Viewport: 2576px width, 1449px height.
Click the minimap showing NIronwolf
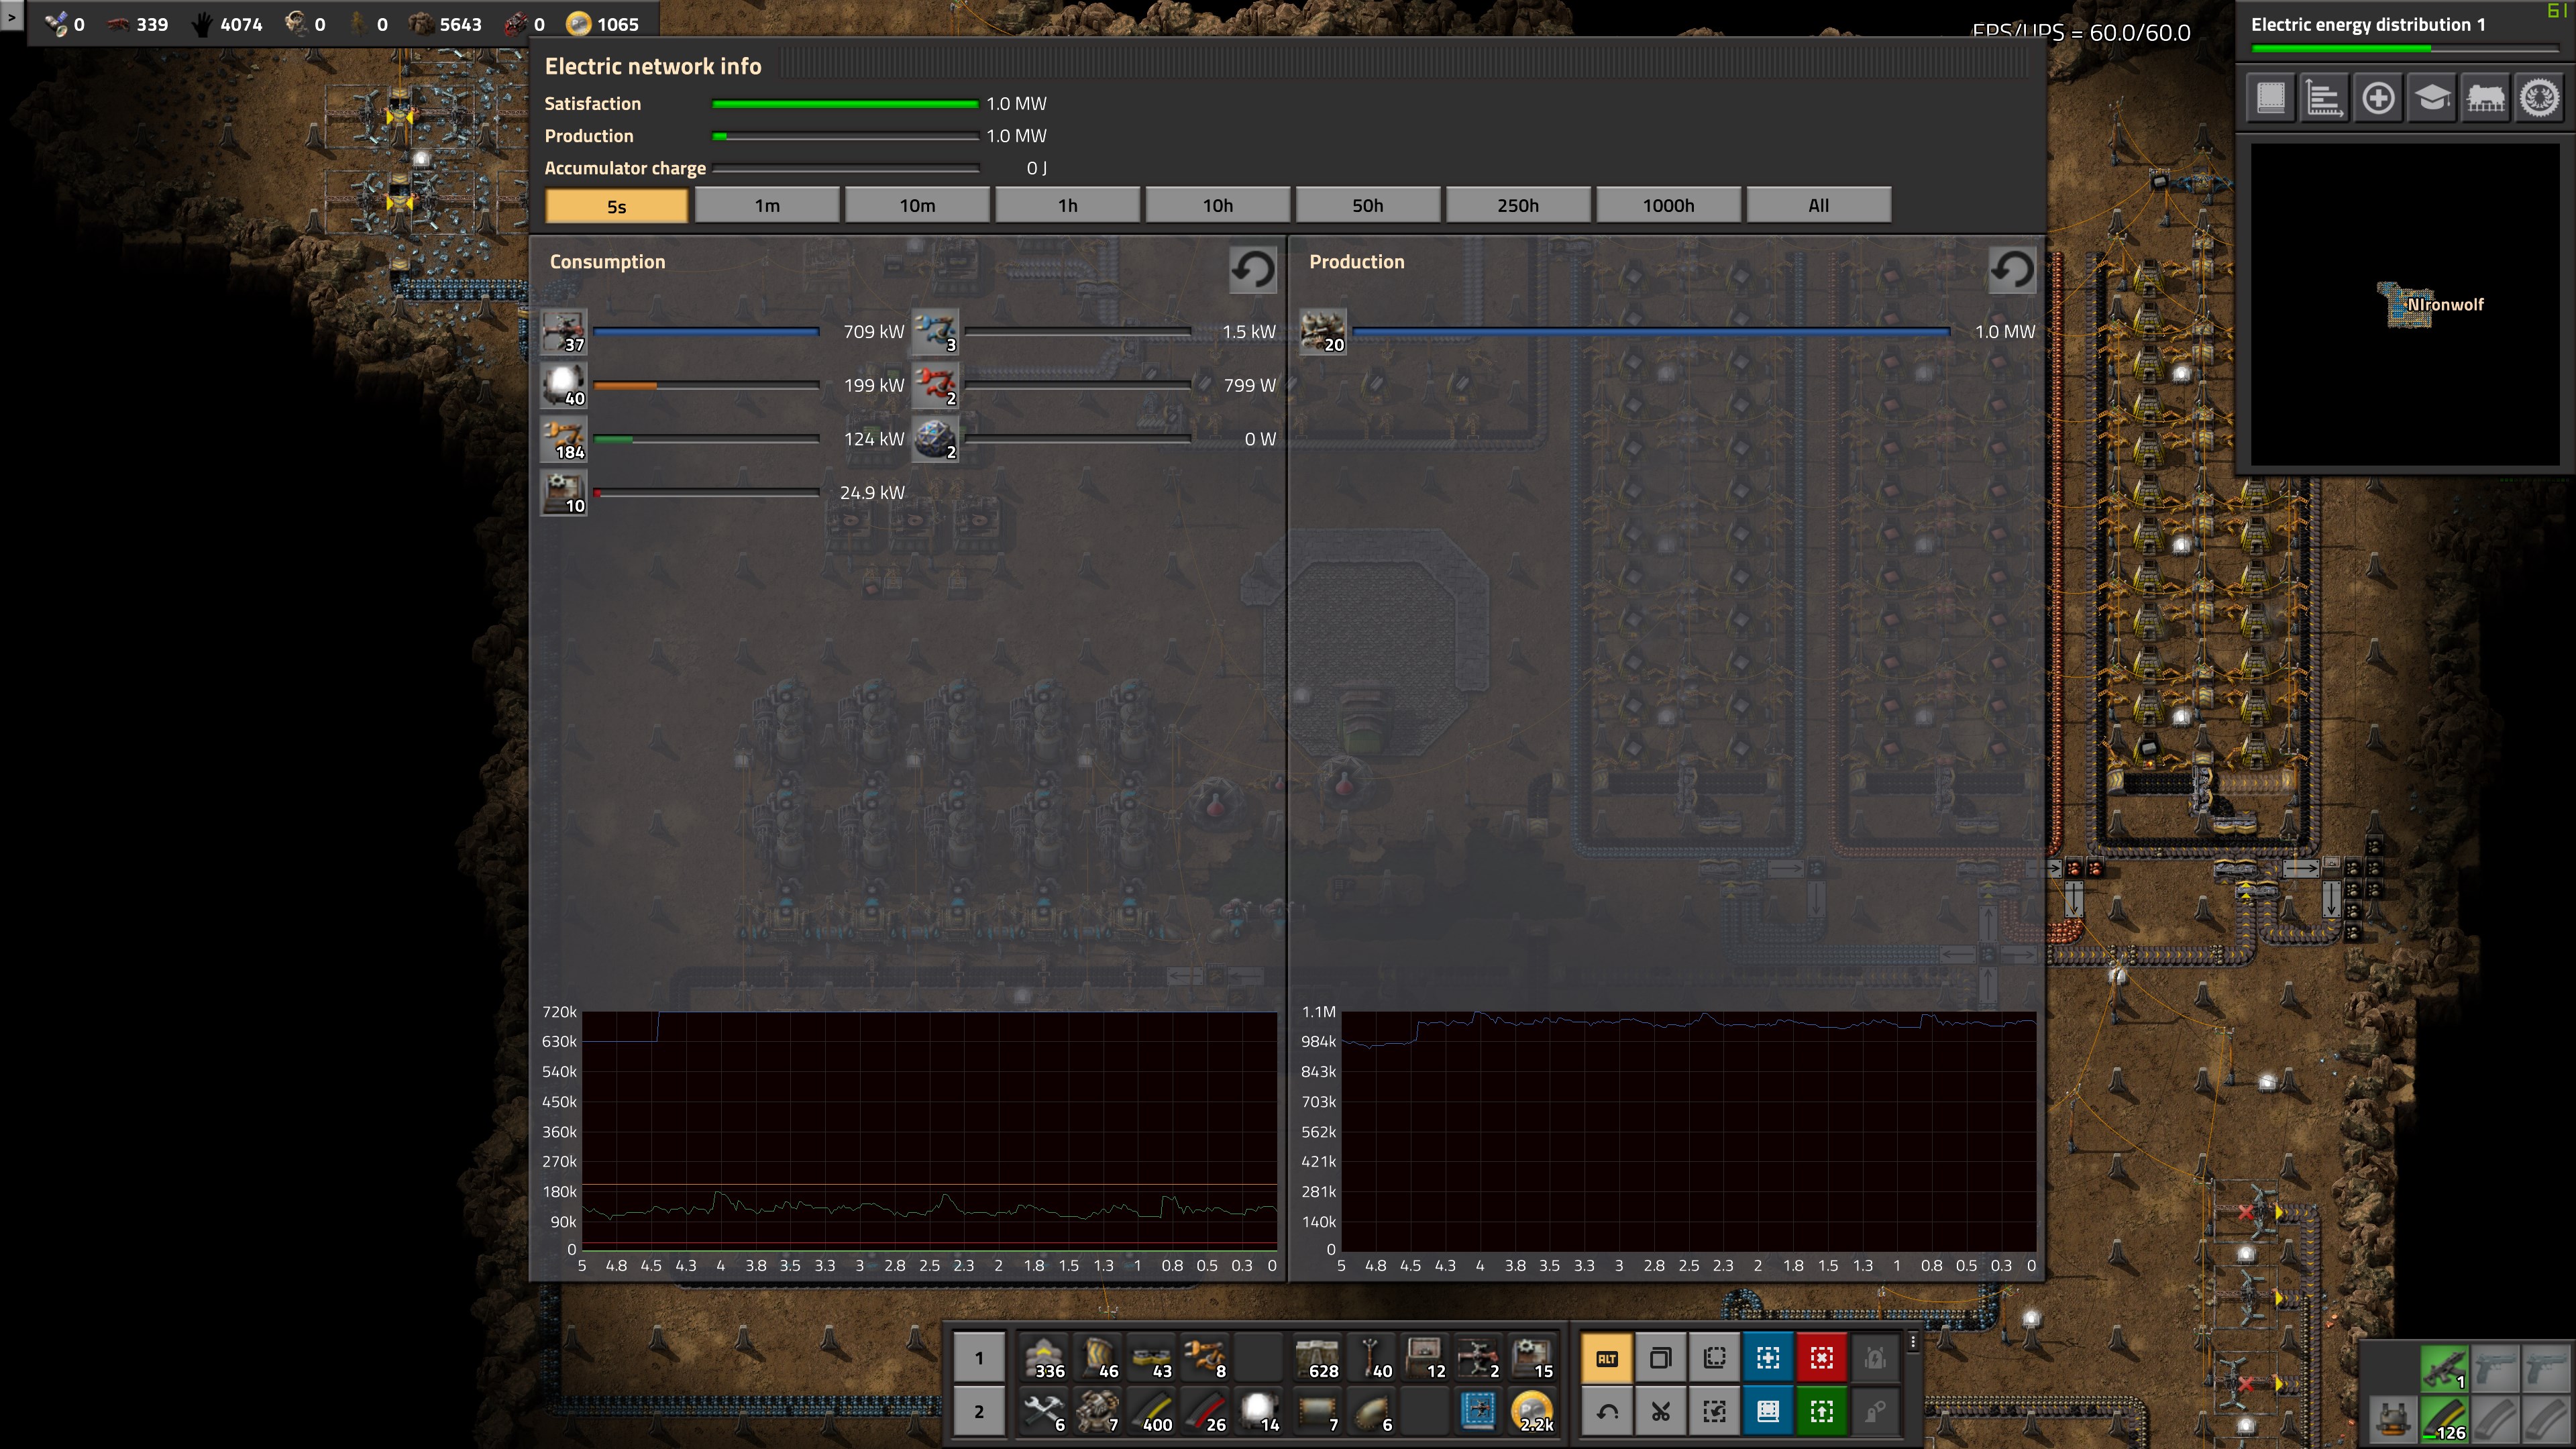(2405, 305)
